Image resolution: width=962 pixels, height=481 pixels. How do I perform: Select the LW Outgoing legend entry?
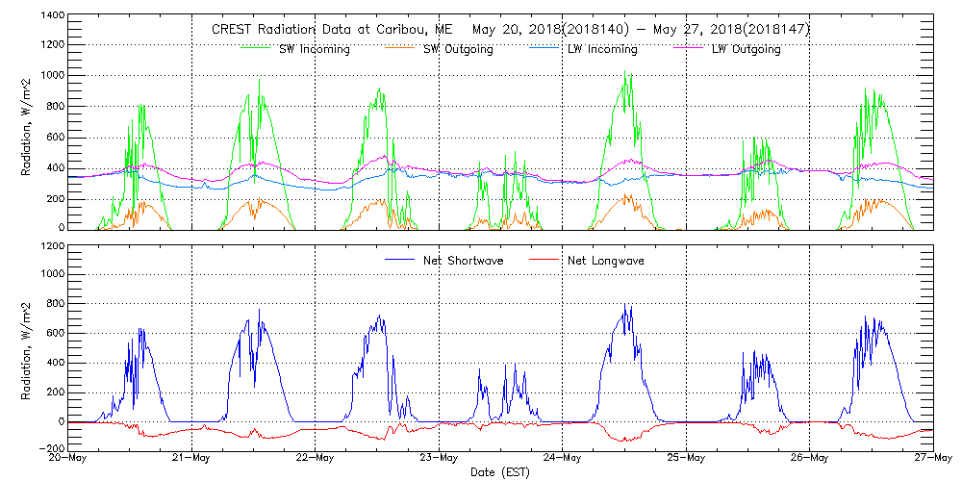(x=746, y=49)
